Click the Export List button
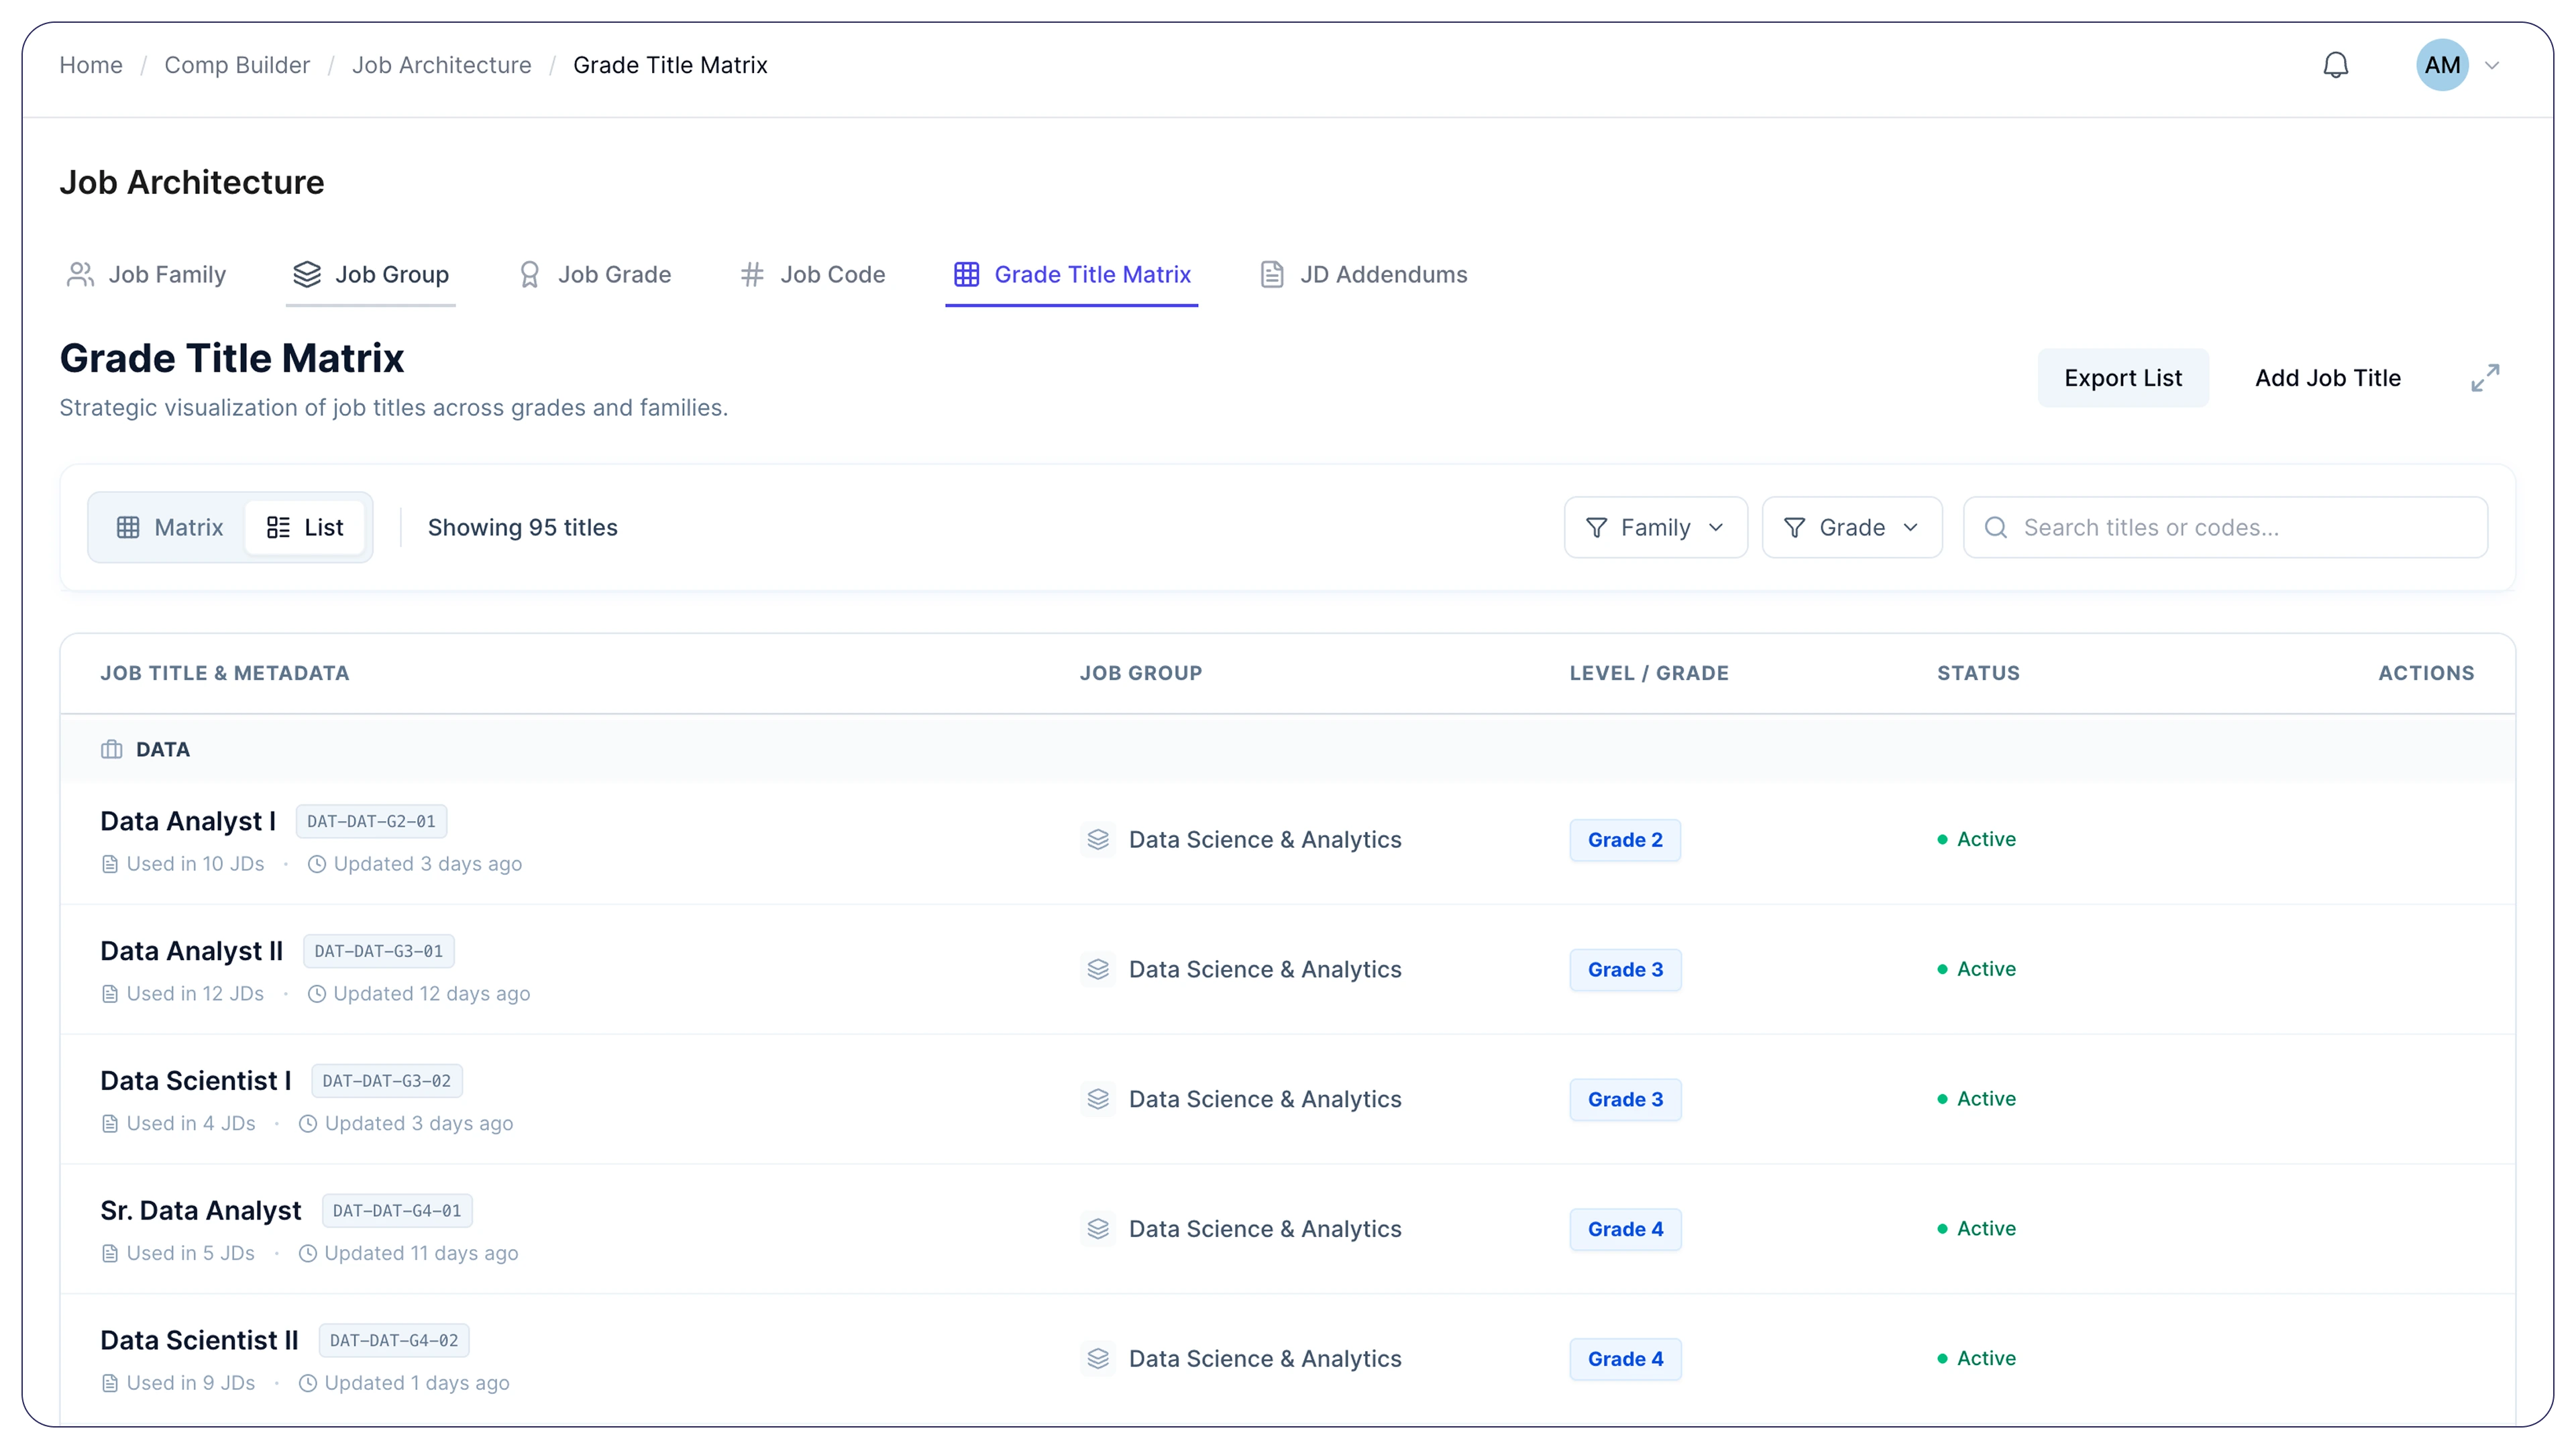2576x1449 pixels. [x=2122, y=378]
